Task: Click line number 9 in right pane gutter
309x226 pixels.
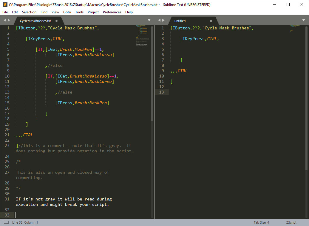Action: point(163,71)
